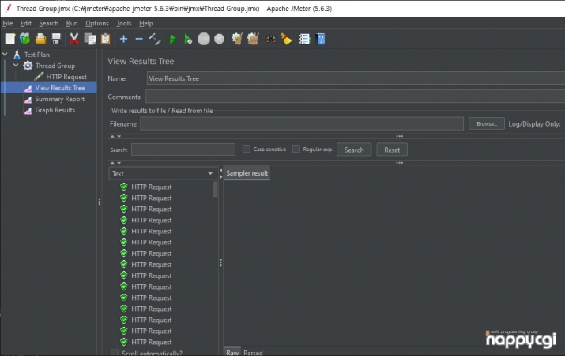Switch to the Raw tab
565x356 pixels.
point(232,352)
